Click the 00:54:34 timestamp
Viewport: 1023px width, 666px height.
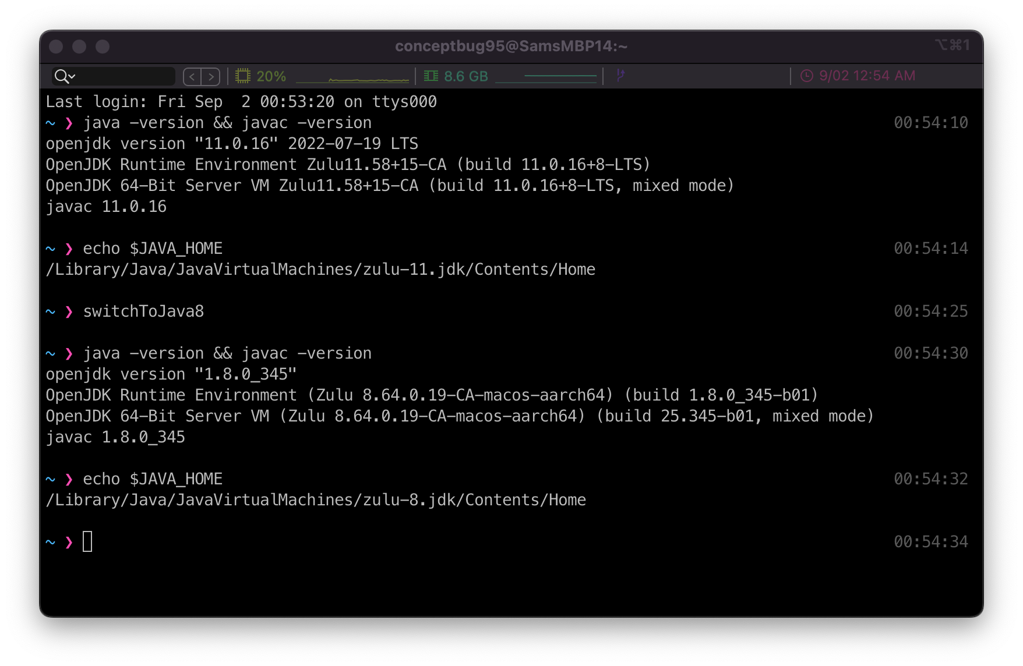coord(931,542)
